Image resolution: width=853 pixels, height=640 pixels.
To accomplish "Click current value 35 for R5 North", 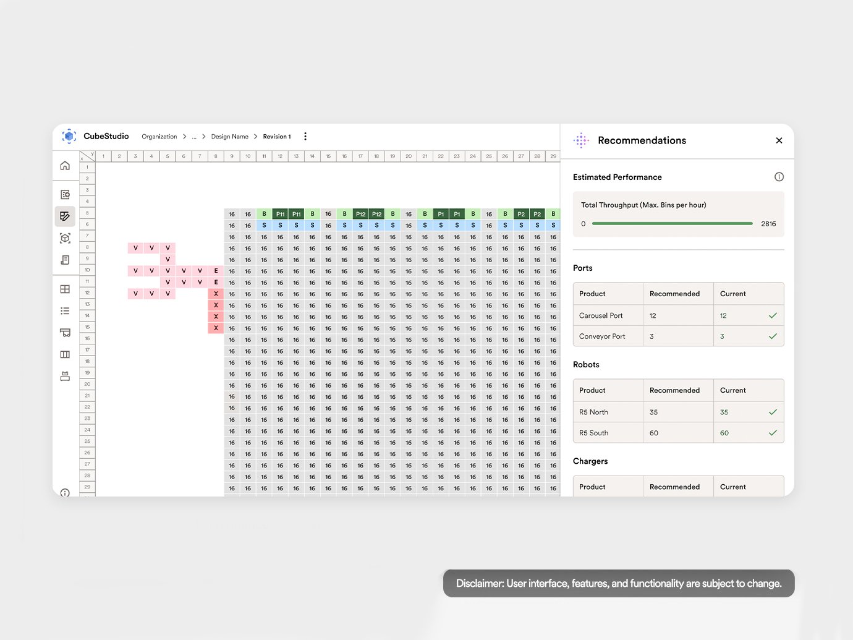I will 724,412.
